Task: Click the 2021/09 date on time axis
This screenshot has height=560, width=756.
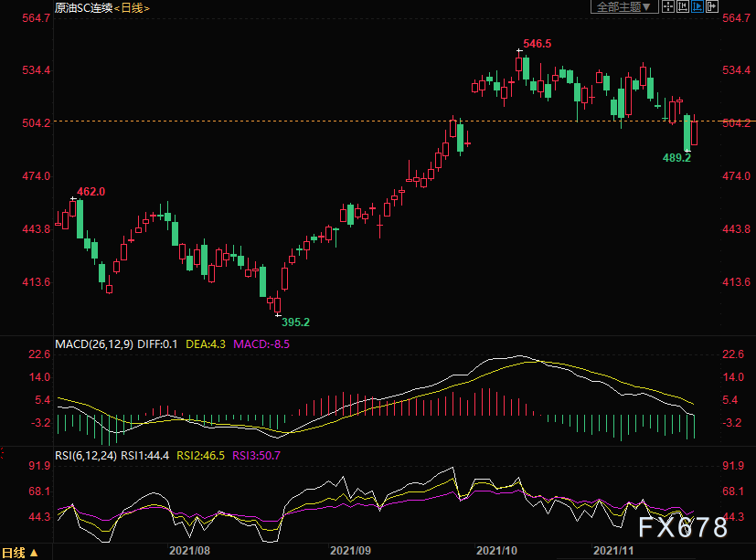Action: click(x=349, y=552)
